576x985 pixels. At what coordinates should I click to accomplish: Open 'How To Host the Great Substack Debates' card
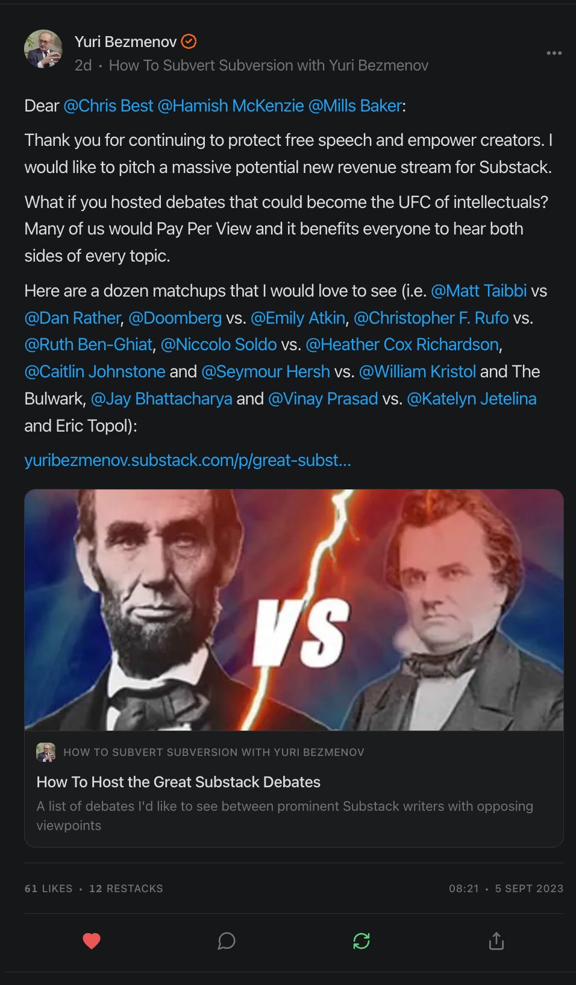(178, 782)
